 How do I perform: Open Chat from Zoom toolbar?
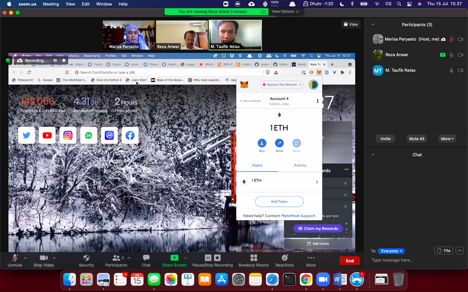click(x=146, y=261)
